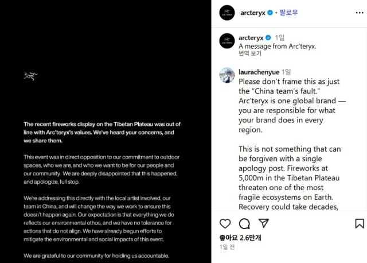Click the arcteryx avatar beside the caption
Image resolution: width=367 pixels, height=263 pixels.
coord(227,41)
